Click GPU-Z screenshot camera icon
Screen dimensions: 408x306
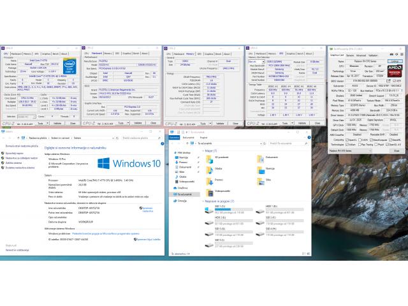(x=391, y=55)
